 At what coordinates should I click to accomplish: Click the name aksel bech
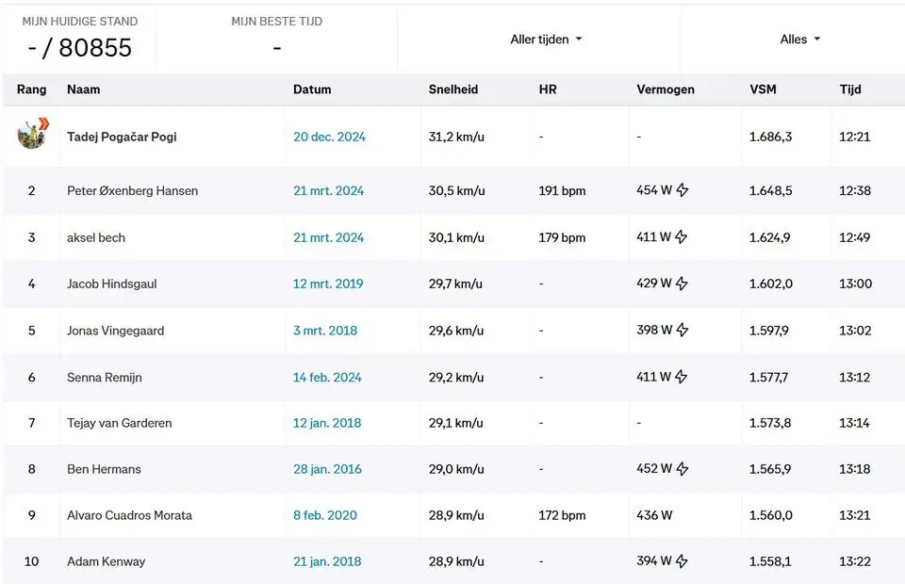pyautogui.click(x=96, y=237)
